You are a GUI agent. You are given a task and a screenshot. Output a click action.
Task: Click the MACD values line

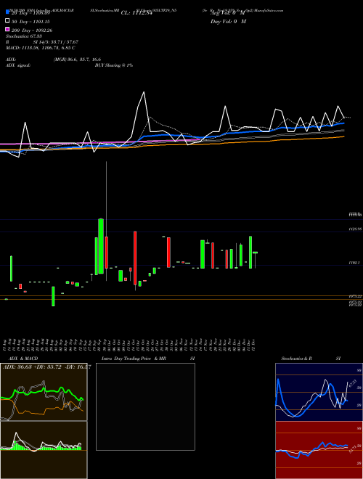[41, 48]
